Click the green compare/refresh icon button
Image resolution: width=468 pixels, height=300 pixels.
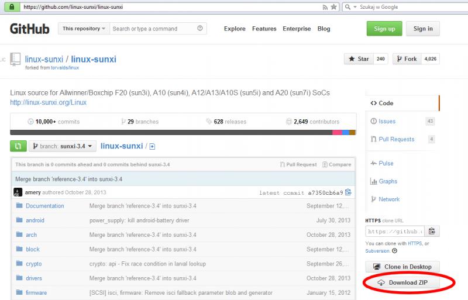point(18,146)
